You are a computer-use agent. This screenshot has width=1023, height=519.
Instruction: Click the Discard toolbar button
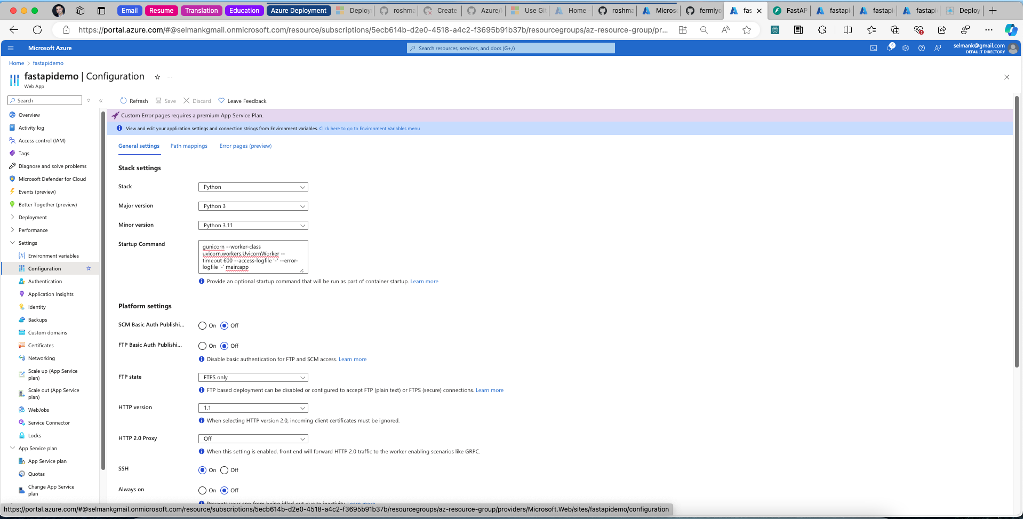(197, 101)
